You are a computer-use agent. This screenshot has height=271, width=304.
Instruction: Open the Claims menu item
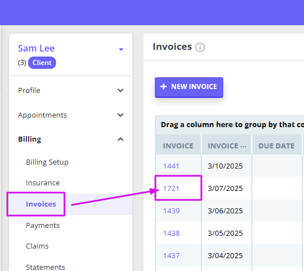(37, 246)
